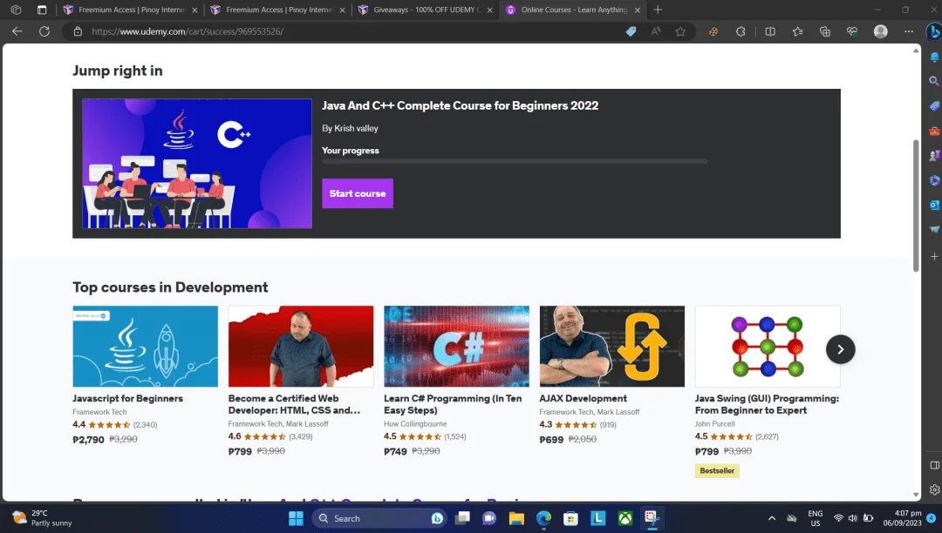Open the sidebar search icon
Screen dimensions: 942x533
[933, 81]
